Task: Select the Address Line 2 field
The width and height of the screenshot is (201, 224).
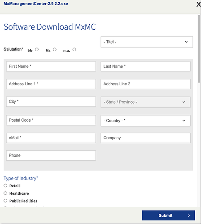Action: pyautogui.click(x=145, y=84)
